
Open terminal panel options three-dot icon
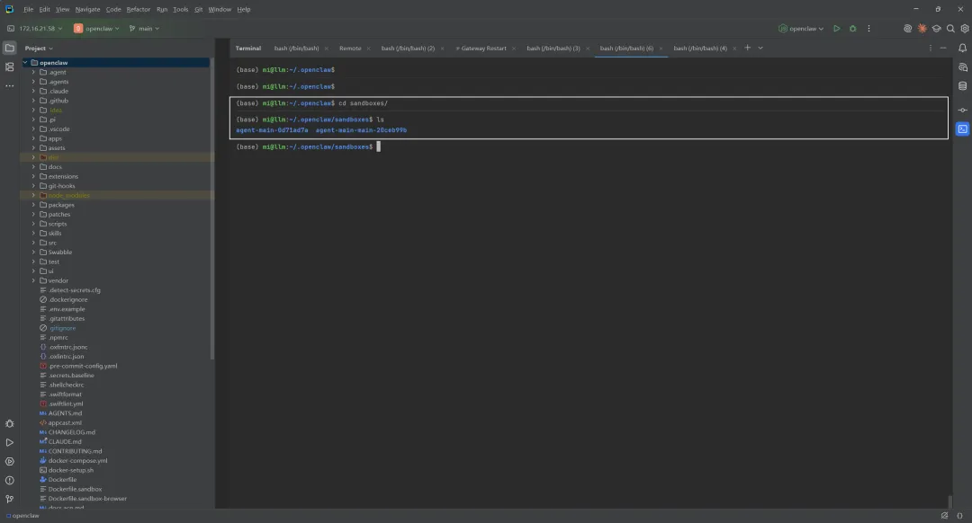point(930,48)
